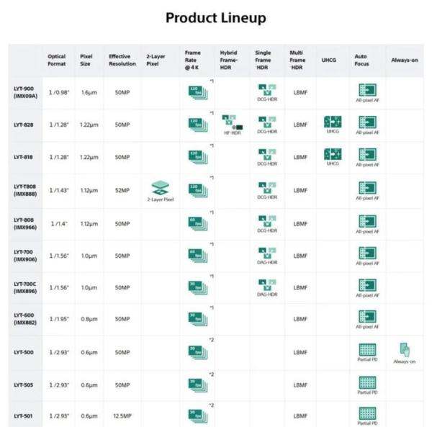The height and width of the screenshot is (427, 432).
Task: Click the DCG-HDR icon in LYT-900 row
Action: (266, 90)
